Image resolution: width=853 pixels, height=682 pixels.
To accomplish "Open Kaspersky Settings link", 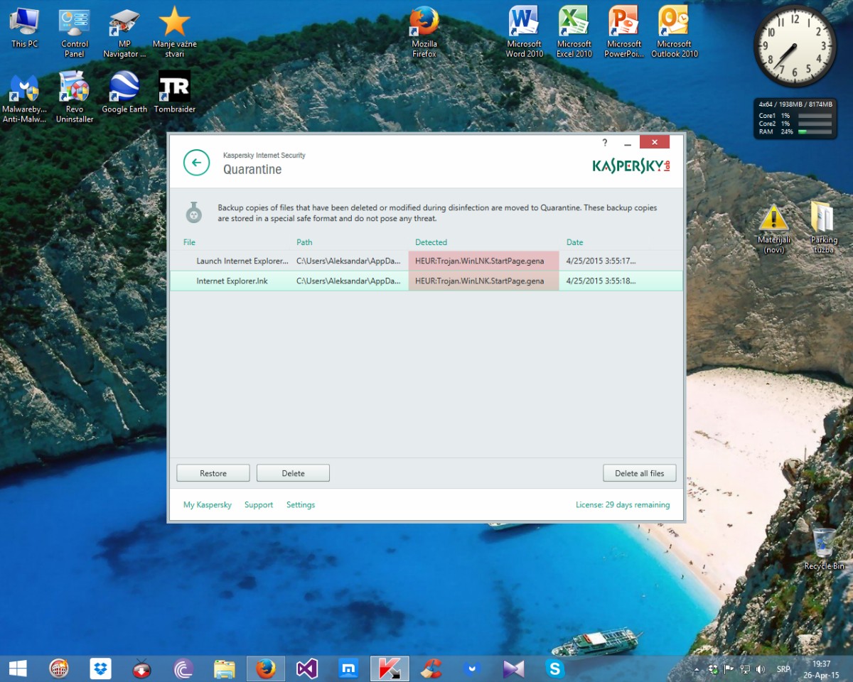I will [301, 505].
